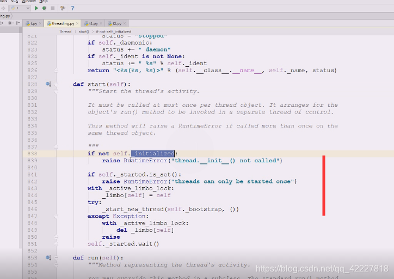The height and width of the screenshot is (279, 394).
Task: Open help with the blue question mark
Action: pyautogui.click(x=72, y=8)
